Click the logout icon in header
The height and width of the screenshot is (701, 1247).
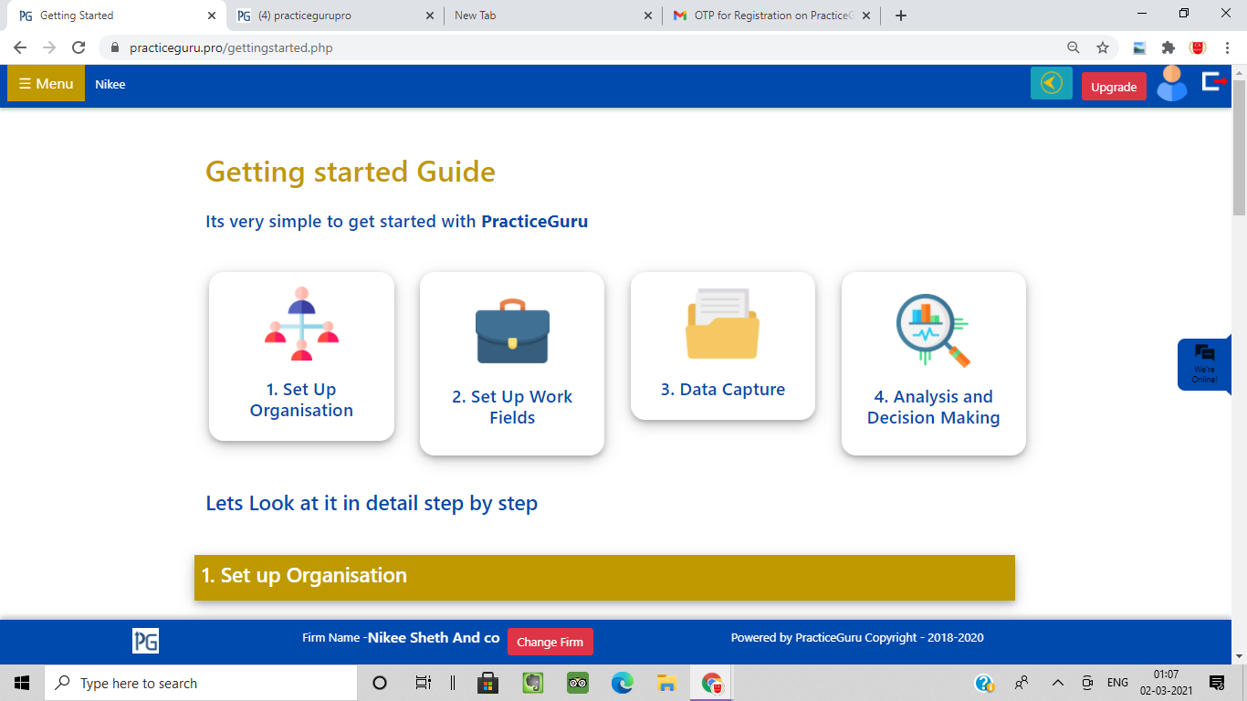click(x=1214, y=82)
